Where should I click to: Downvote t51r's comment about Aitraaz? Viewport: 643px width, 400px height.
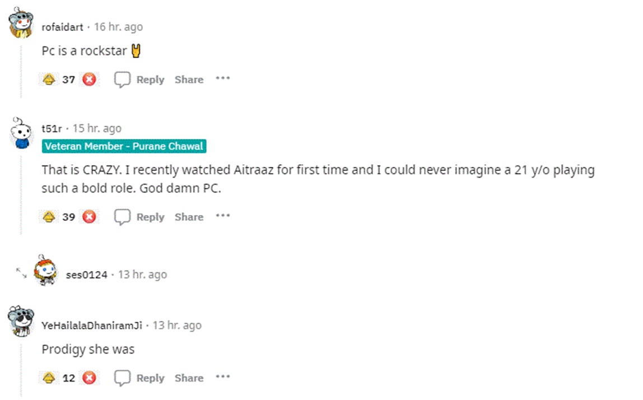tap(89, 217)
